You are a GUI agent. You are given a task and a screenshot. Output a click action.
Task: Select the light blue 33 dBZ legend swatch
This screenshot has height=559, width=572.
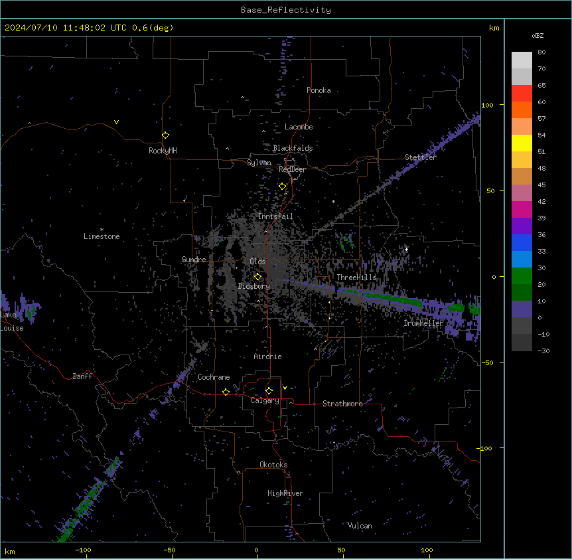click(x=522, y=259)
